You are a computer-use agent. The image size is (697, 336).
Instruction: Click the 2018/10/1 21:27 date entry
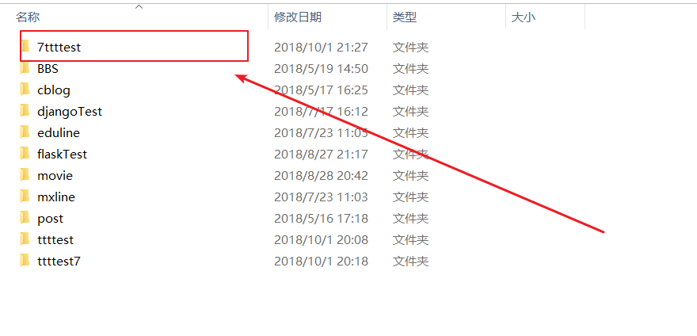[x=321, y=47]
